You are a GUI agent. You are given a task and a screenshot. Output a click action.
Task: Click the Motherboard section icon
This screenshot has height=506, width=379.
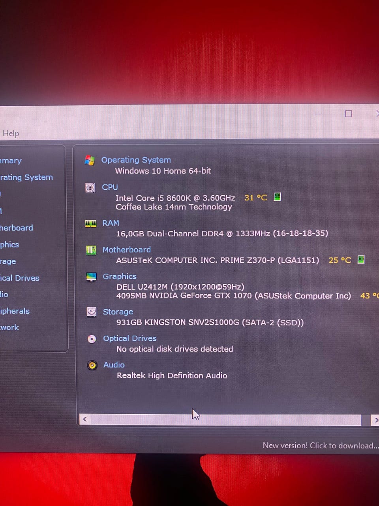(91, 250)
